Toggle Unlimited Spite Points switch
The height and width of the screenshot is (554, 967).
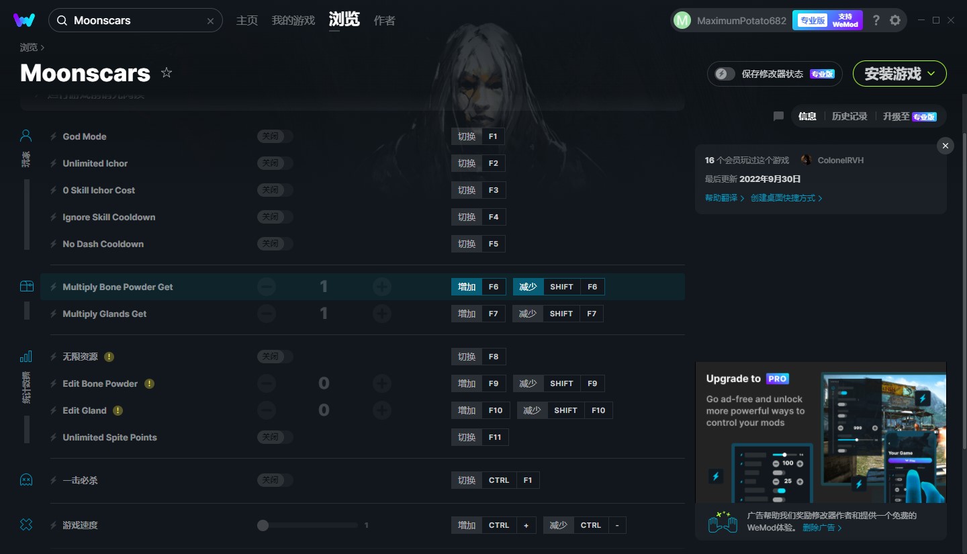pos(275,437)
